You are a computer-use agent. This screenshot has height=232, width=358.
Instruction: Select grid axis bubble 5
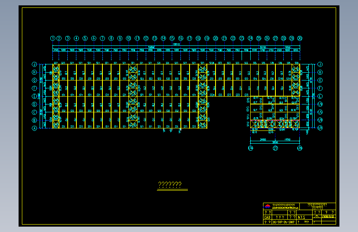pos(85,38)
